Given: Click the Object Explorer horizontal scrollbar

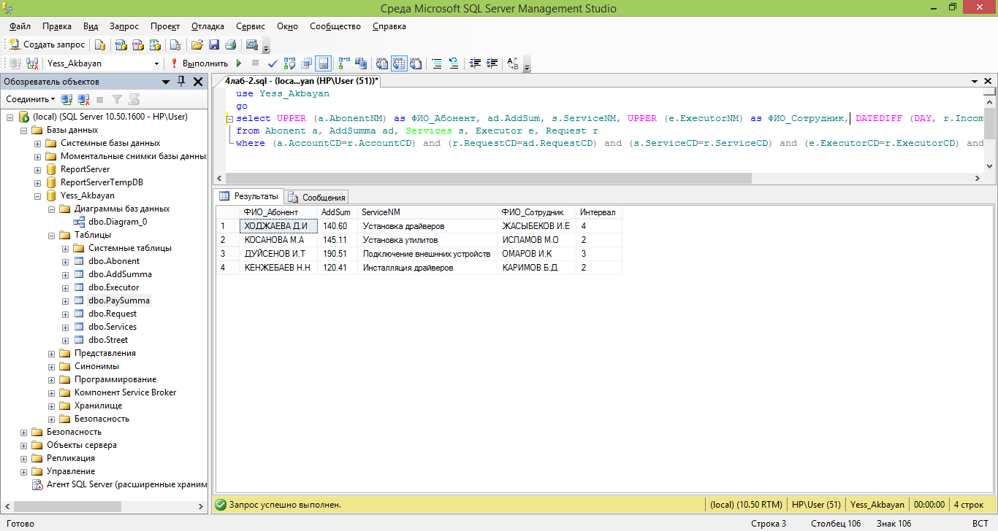Looking at the screenshot, I should [x=105, y=506].
